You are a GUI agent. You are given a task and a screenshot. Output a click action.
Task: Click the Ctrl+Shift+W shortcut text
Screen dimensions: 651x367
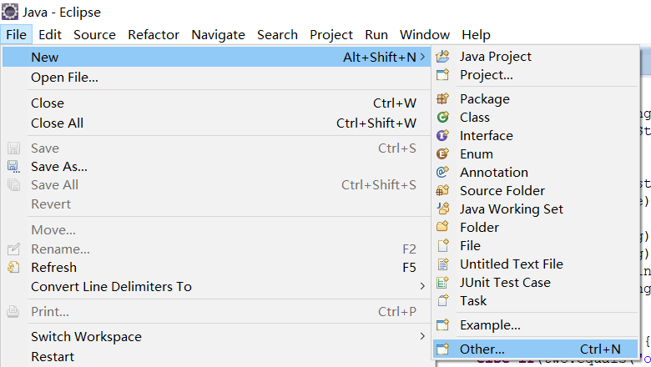click(376, 123)
